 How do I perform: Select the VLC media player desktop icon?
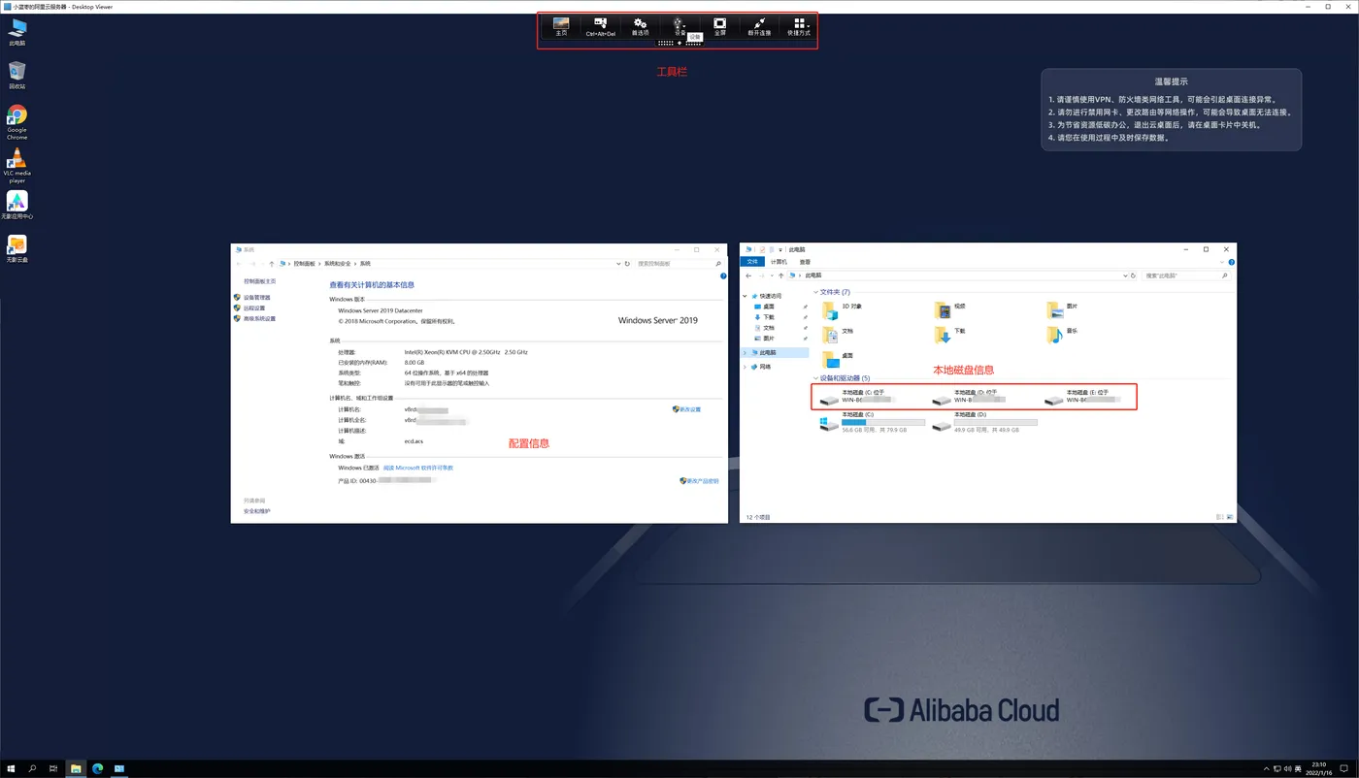click(17, 167)
